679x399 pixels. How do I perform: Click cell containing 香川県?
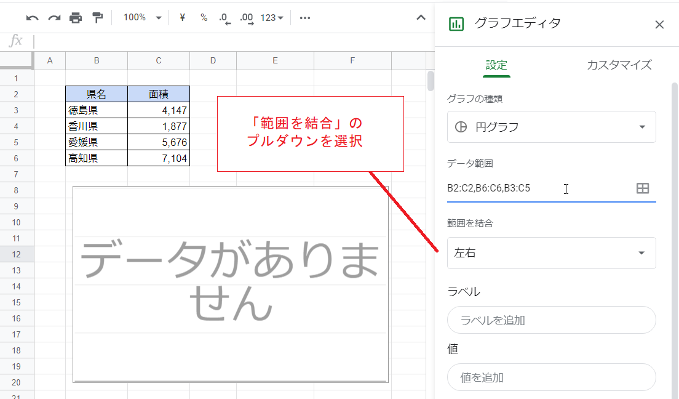tap(97, 126)
